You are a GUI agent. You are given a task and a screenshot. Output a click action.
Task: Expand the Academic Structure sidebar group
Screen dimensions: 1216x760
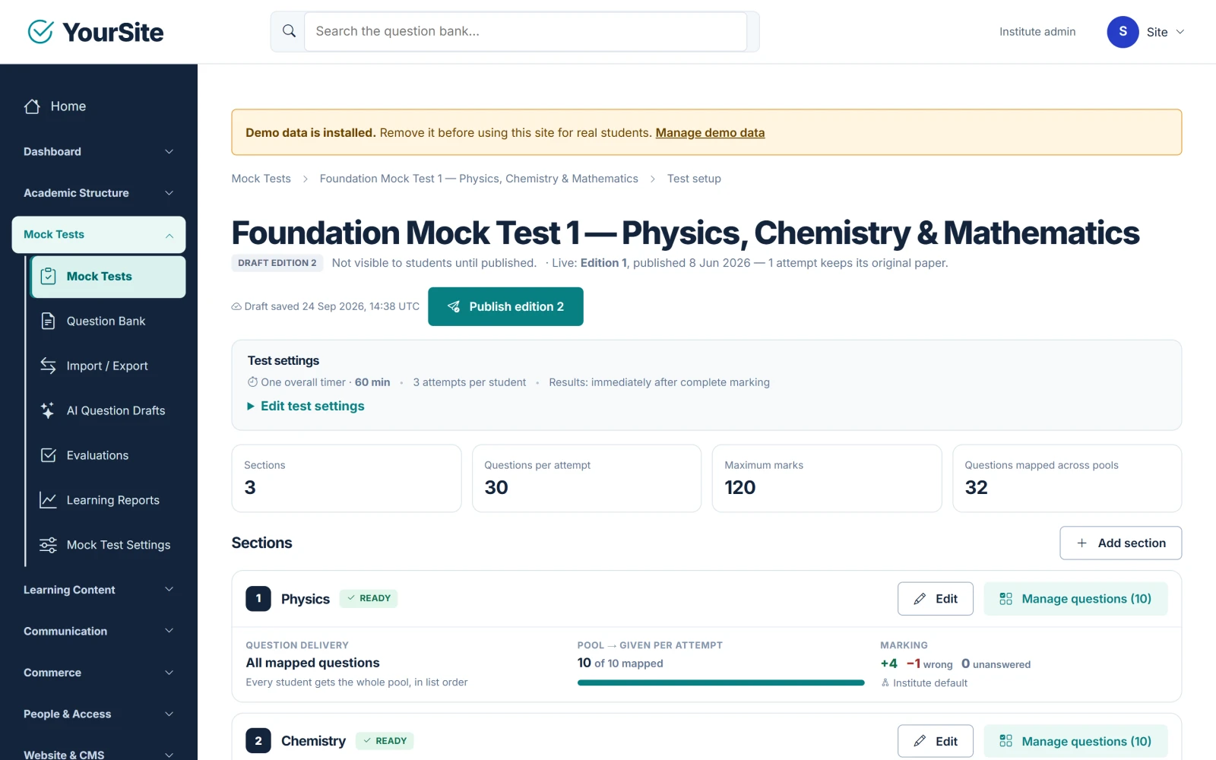(x=99, y=193)
